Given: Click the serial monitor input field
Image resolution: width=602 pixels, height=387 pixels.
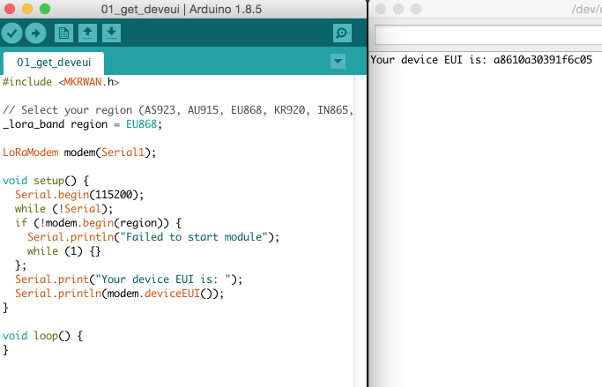Looking at the screenshot, I should click(488, 36).
